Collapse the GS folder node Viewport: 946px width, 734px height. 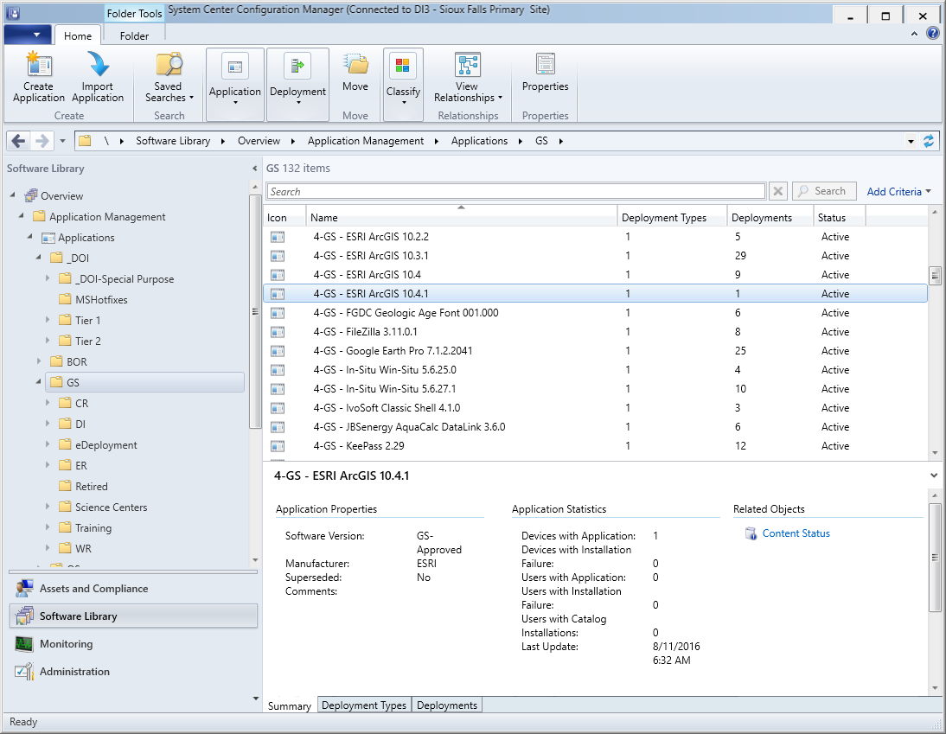[39, 382]
